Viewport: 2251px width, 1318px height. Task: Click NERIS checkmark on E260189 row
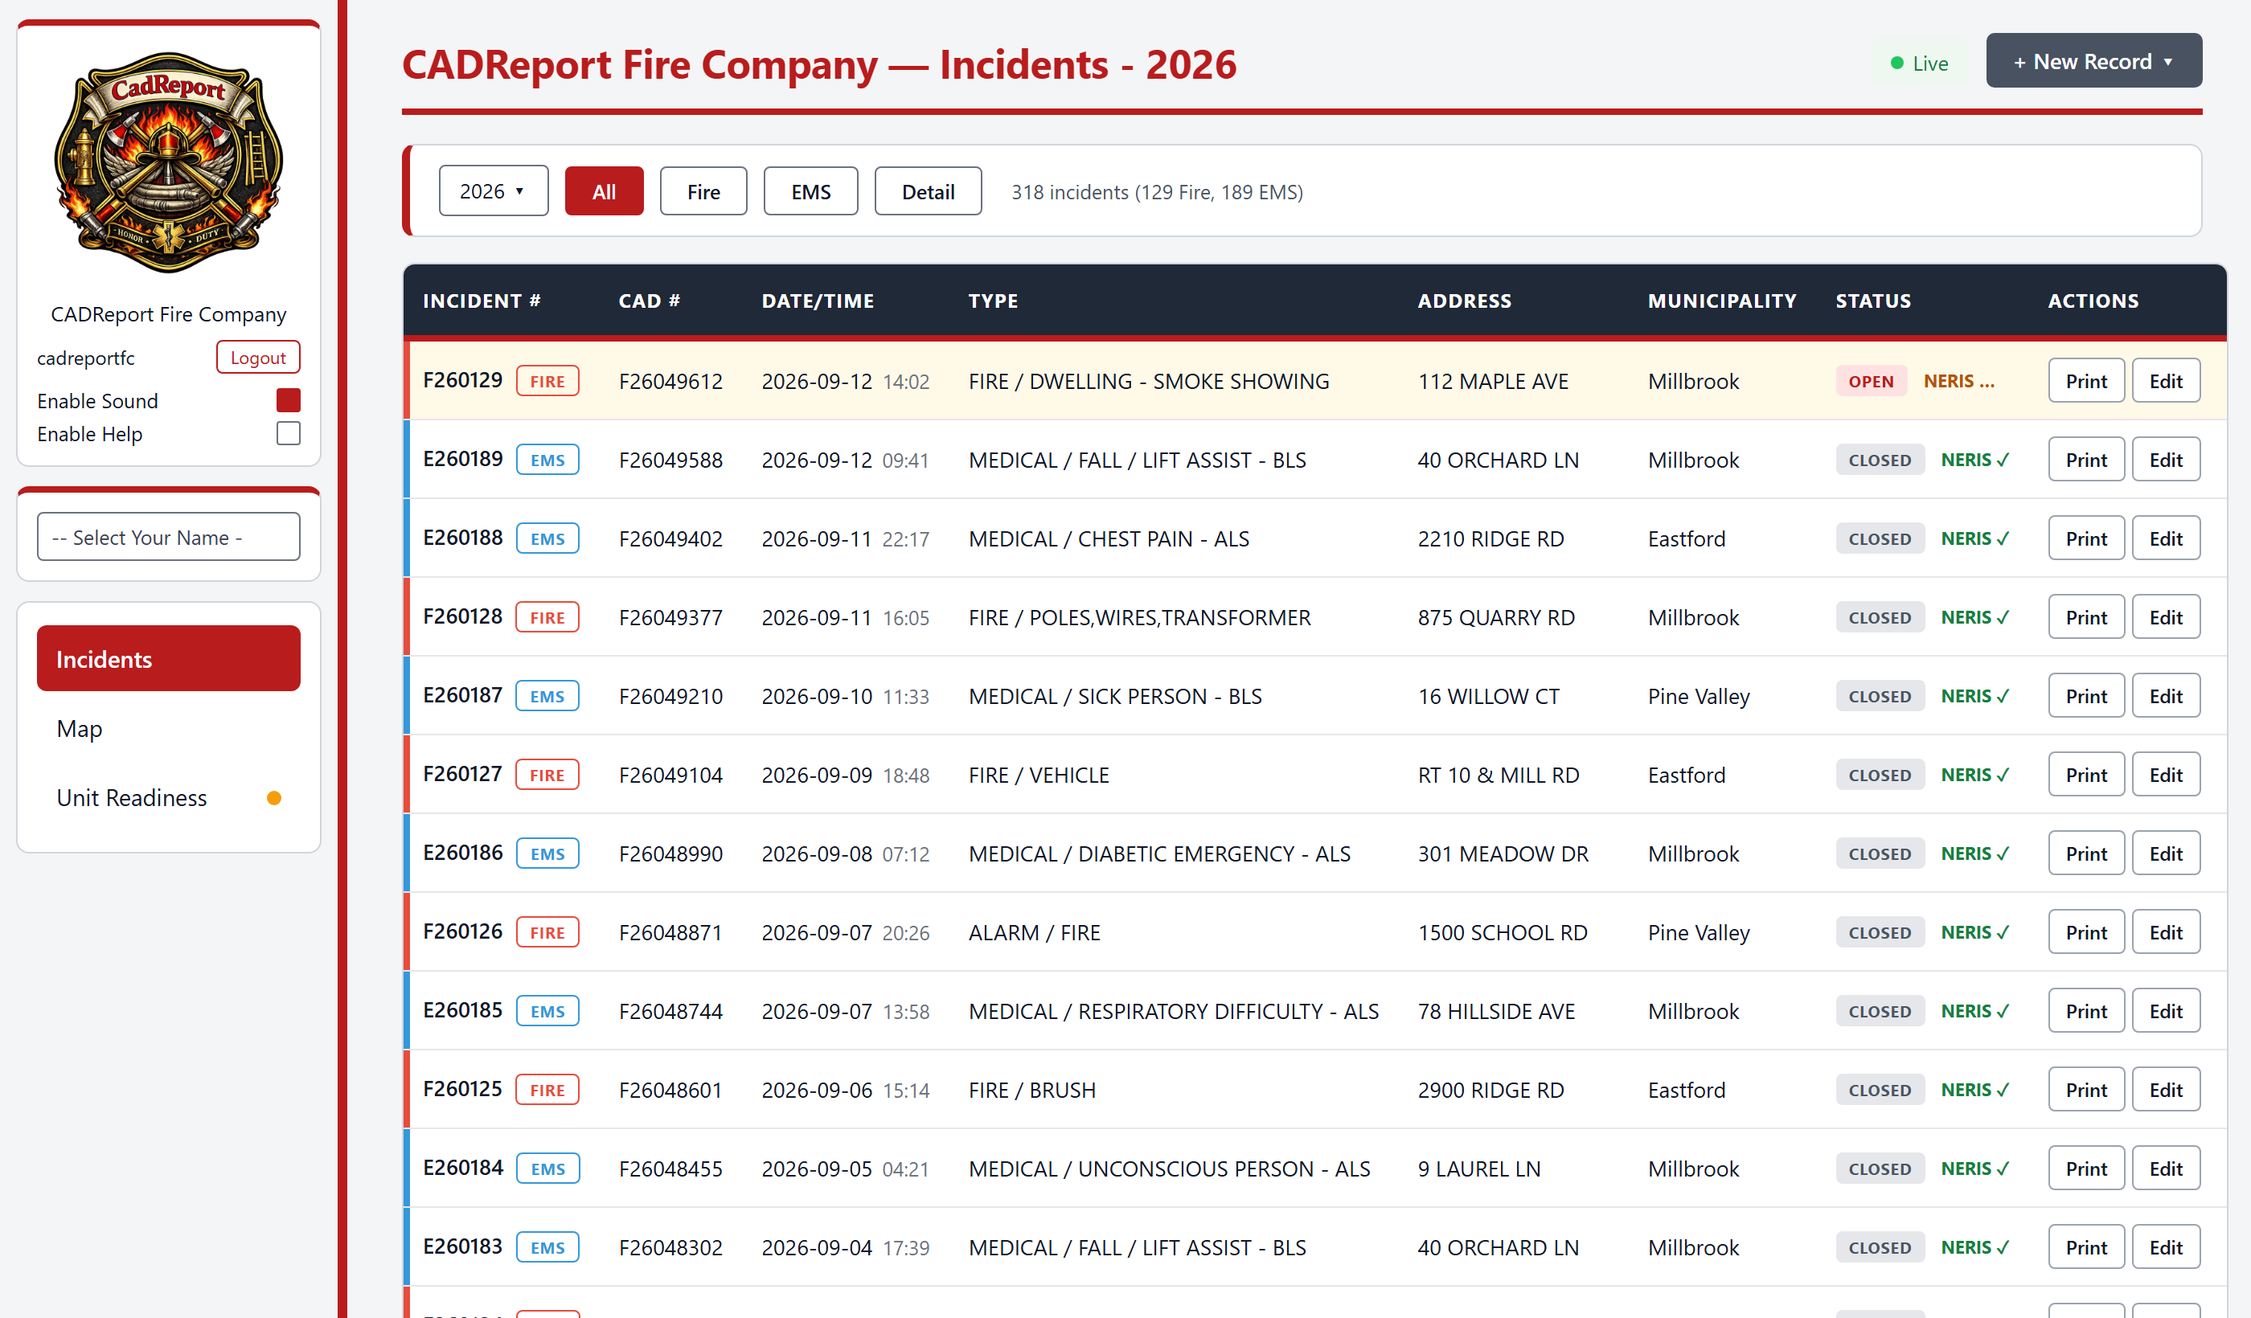1975,460
